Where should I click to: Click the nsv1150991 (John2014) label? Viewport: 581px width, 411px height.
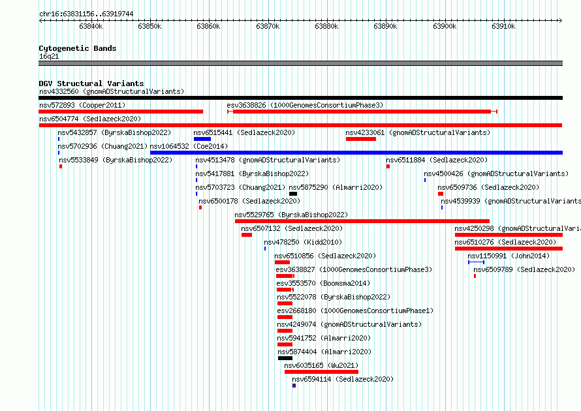coord(509,256)
